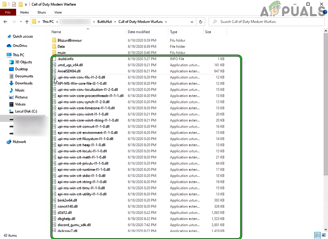Select api-ms-win-core-processthreads-l1-1-1.dll file name
This screenshot has height=239, width=328.
[x=90, y=96]
